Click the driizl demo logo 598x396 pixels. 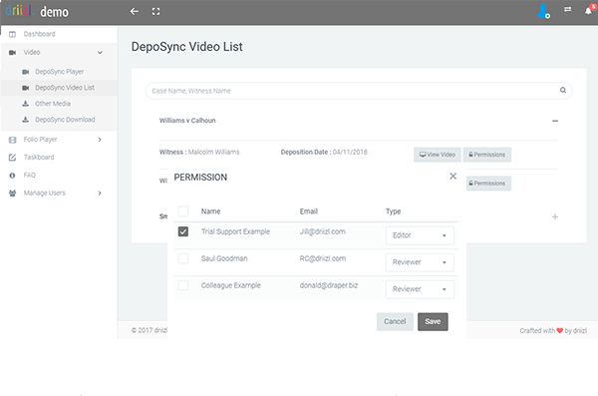37,11
